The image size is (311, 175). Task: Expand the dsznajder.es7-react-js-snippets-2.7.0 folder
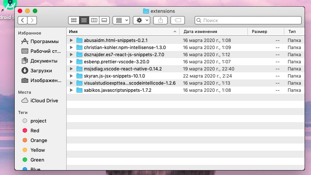pyautogui.click(x=71, y=54)
